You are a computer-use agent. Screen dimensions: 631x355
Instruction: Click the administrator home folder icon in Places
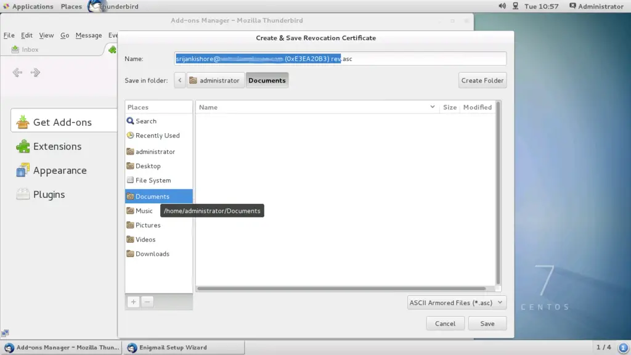(x=130, y=152)
